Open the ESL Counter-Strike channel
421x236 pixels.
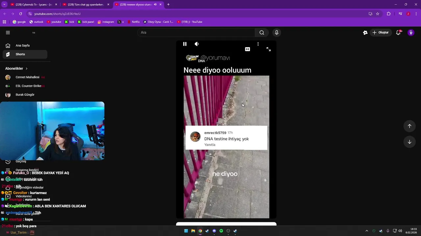click(25, 86)
